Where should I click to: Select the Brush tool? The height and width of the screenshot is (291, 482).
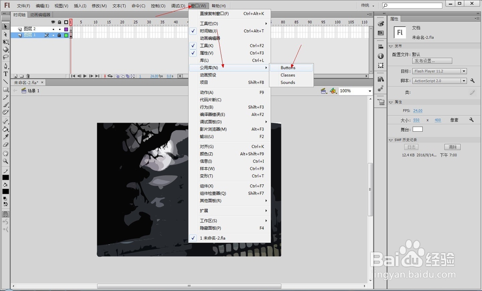coord(5,105)
